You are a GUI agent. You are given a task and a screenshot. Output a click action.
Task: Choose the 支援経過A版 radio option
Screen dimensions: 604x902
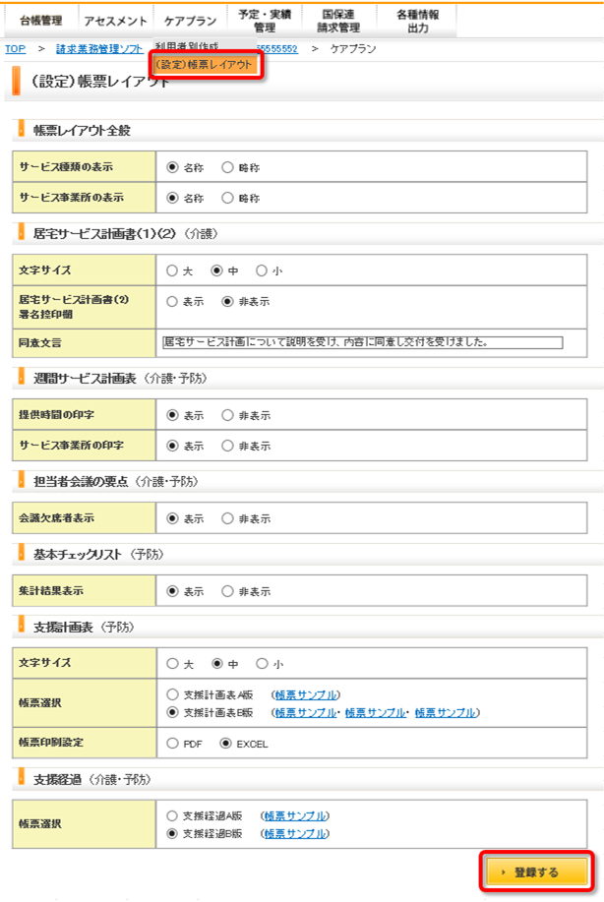[x=172, y=815]
